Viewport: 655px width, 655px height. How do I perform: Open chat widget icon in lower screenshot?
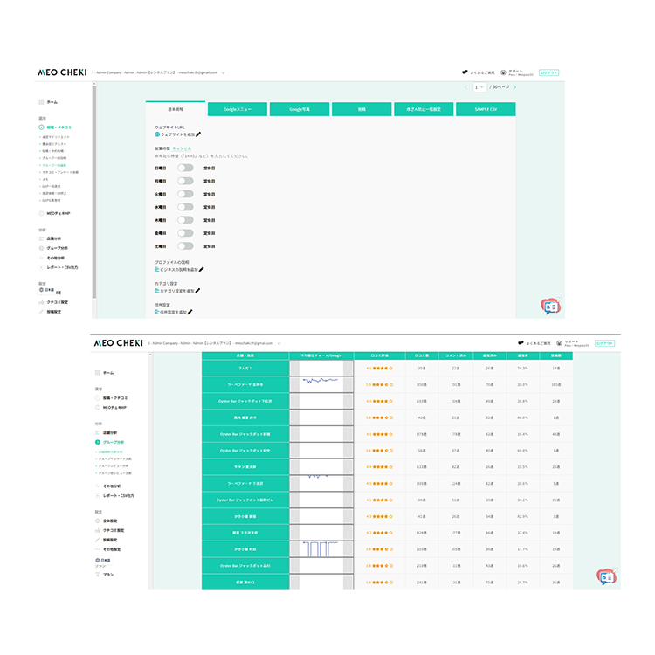pos(607,576)
